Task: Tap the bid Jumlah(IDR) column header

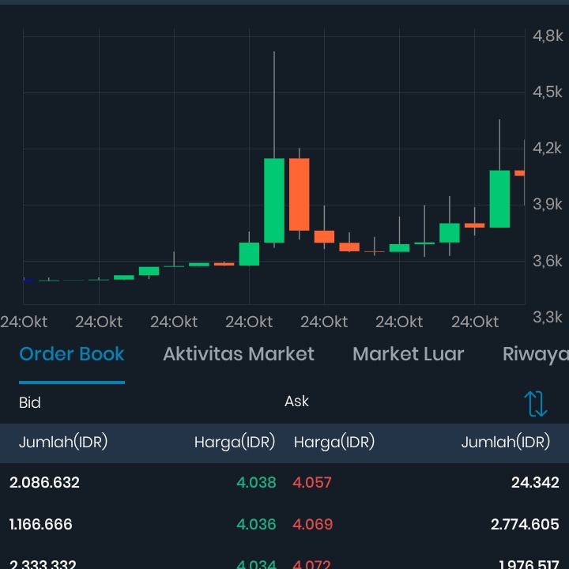Action: [63, 442]
